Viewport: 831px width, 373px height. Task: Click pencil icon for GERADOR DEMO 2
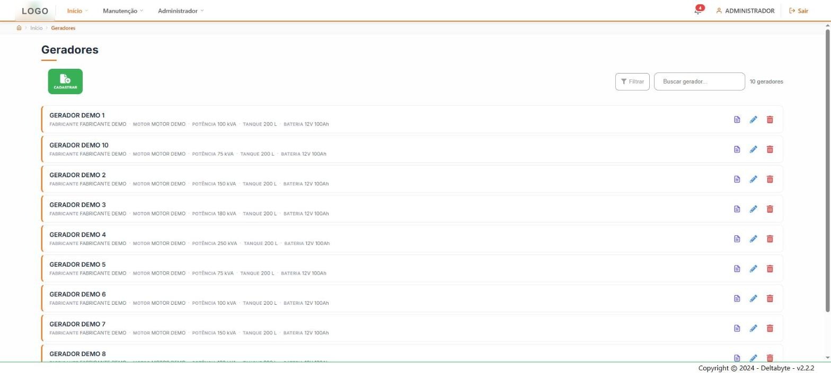[753, 179]
